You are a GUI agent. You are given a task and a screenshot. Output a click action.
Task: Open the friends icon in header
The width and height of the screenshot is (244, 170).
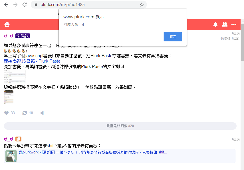[225, 25]
